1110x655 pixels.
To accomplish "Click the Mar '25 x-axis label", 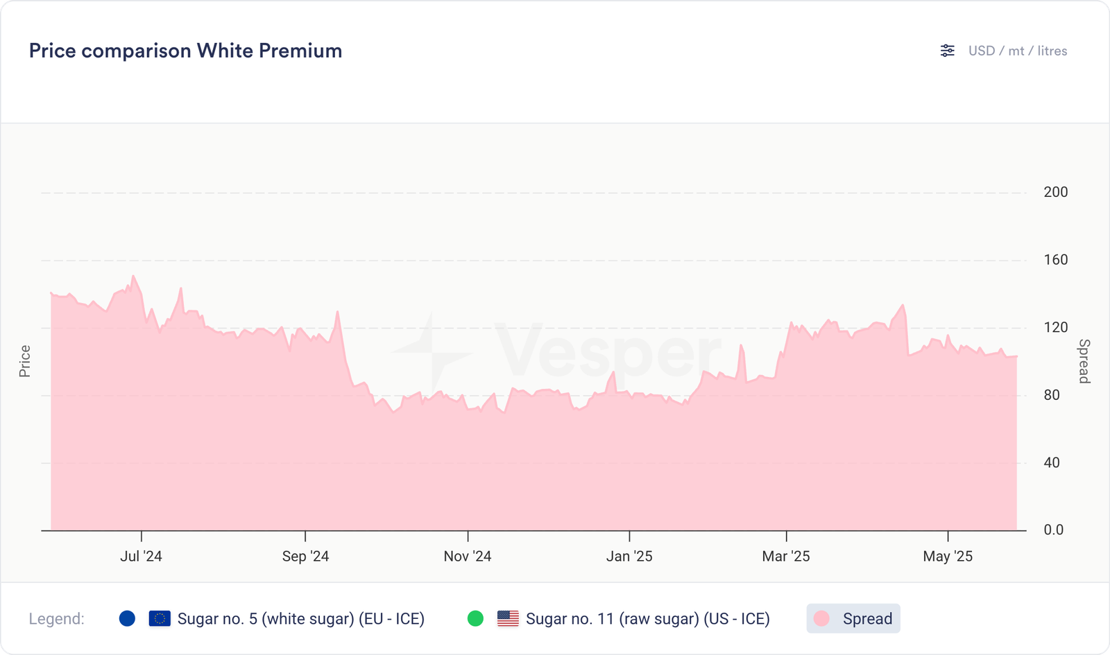I will click(786, 556).
